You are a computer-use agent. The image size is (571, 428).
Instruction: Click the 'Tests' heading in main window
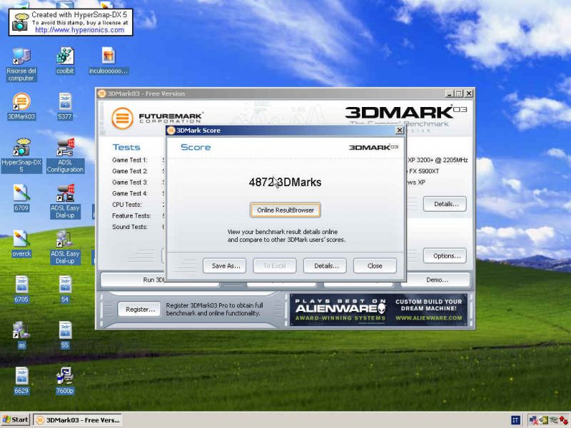click(126, 147)
